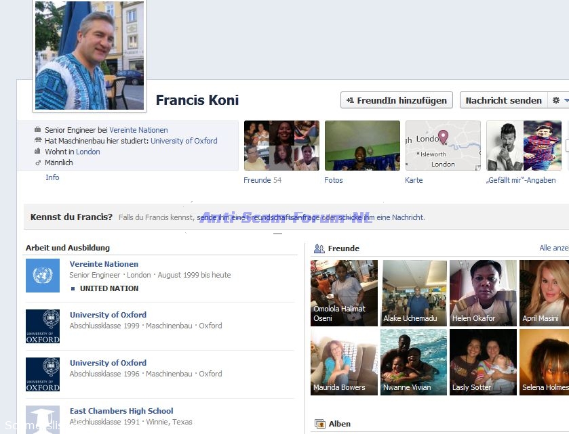
Task: Click the Alben section icon
Action: click(x=320, y=424)
